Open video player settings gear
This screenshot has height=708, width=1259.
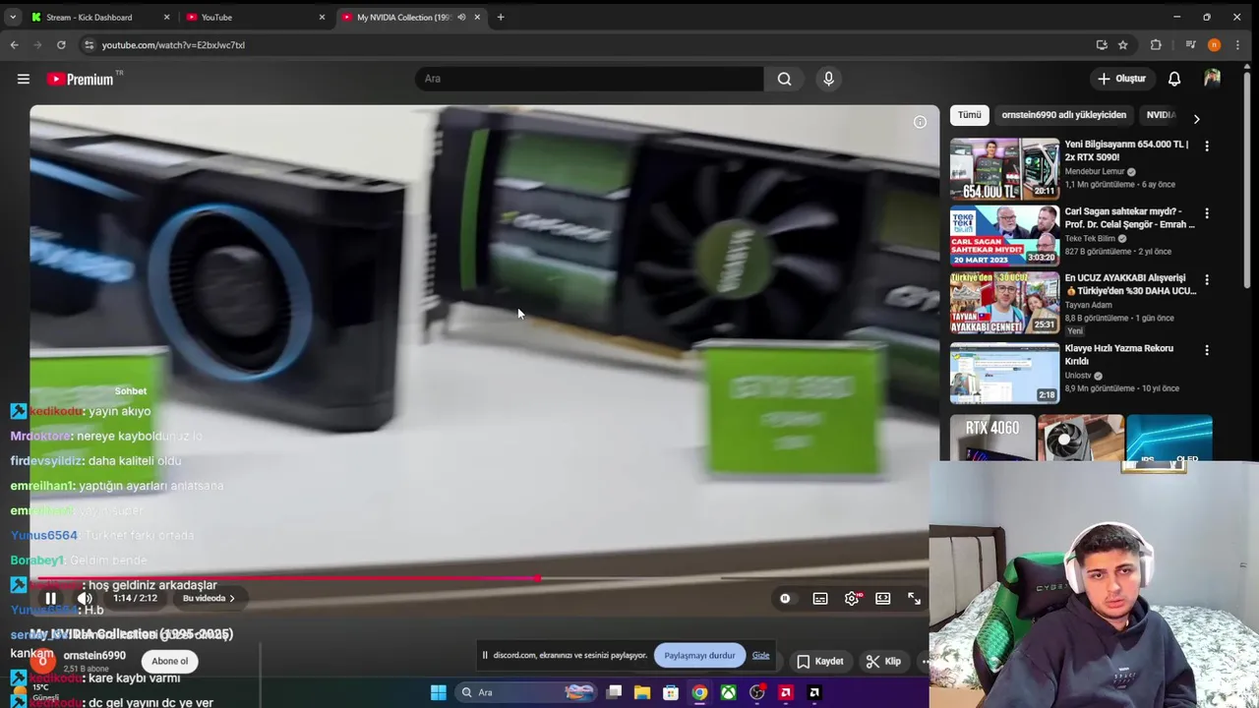click(x=852, y=598)
